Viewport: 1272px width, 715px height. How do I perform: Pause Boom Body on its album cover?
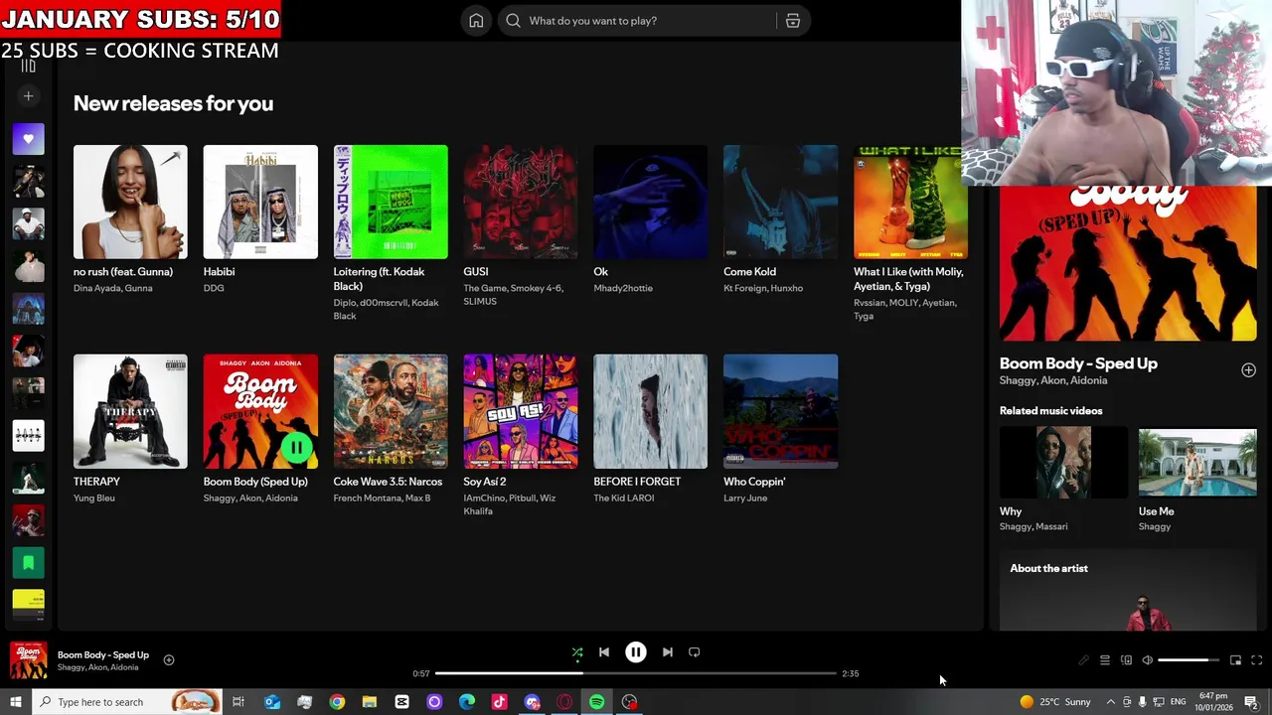pos(296,448)
